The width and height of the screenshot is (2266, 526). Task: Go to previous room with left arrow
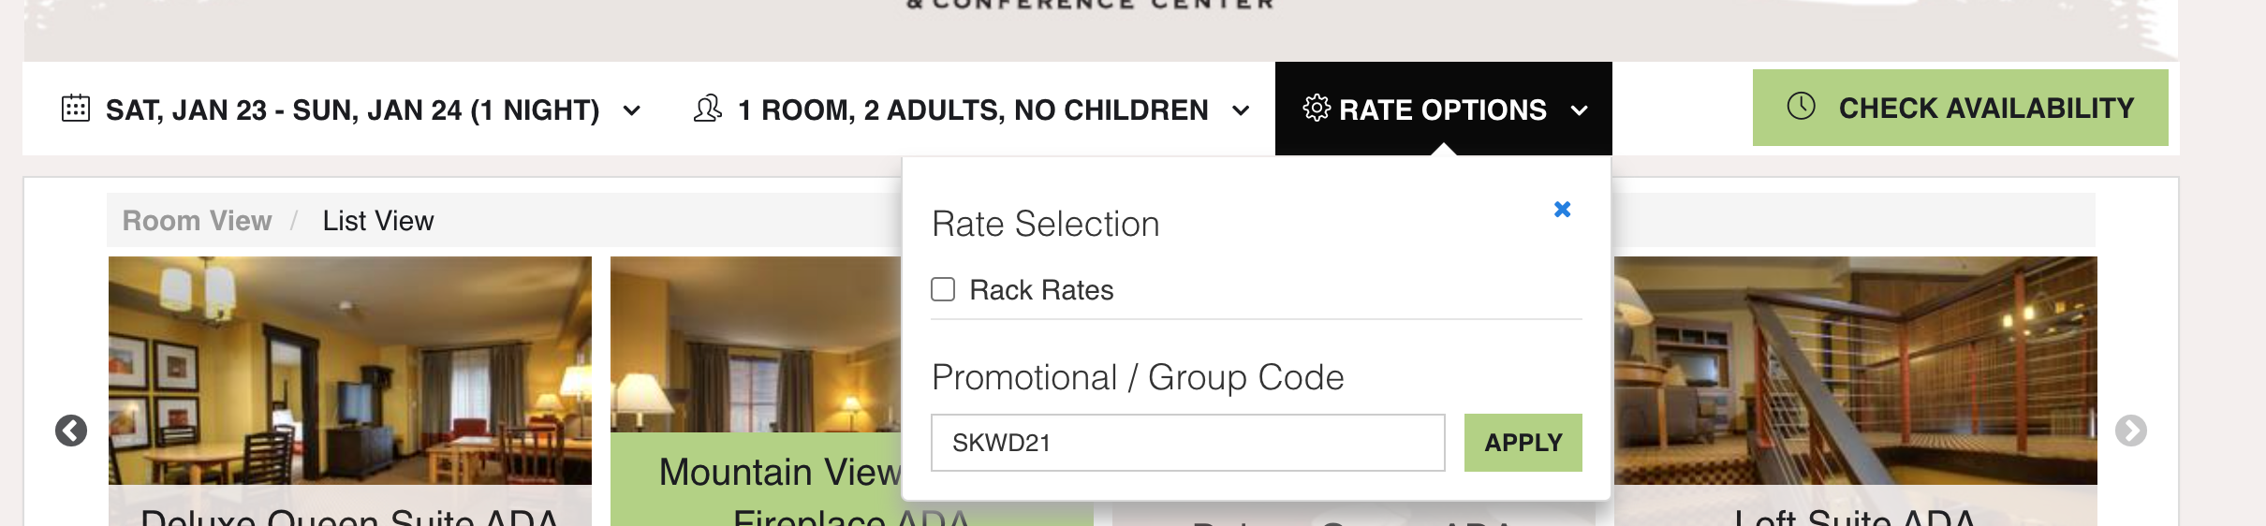point(71,431)
